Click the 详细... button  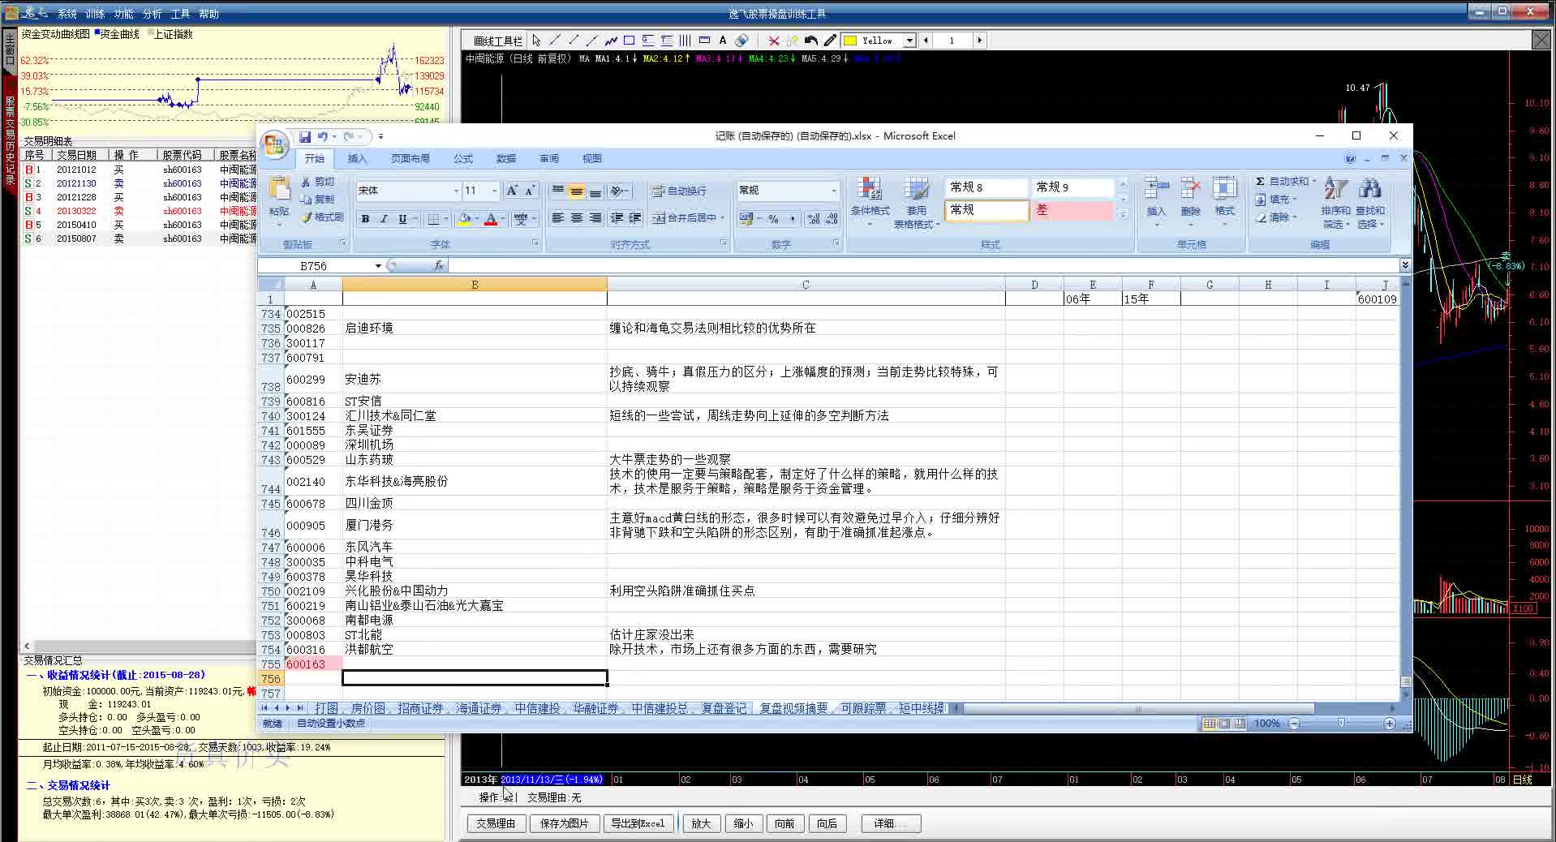click(891, 823)
